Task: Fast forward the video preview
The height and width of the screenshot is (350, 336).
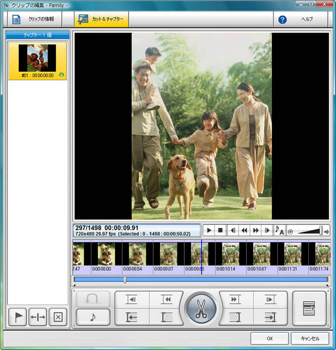Action: click(255, 231)
